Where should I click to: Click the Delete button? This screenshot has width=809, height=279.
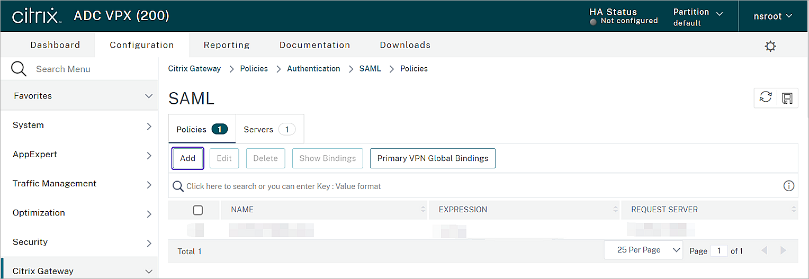click(x=265, y=158)
